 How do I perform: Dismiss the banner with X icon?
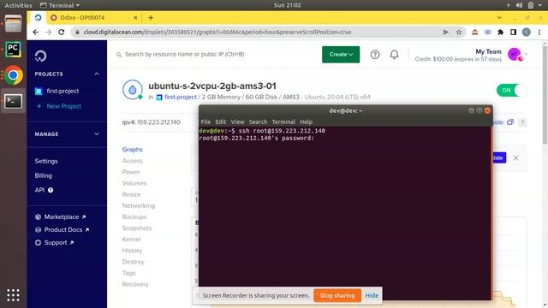[515, 157]
